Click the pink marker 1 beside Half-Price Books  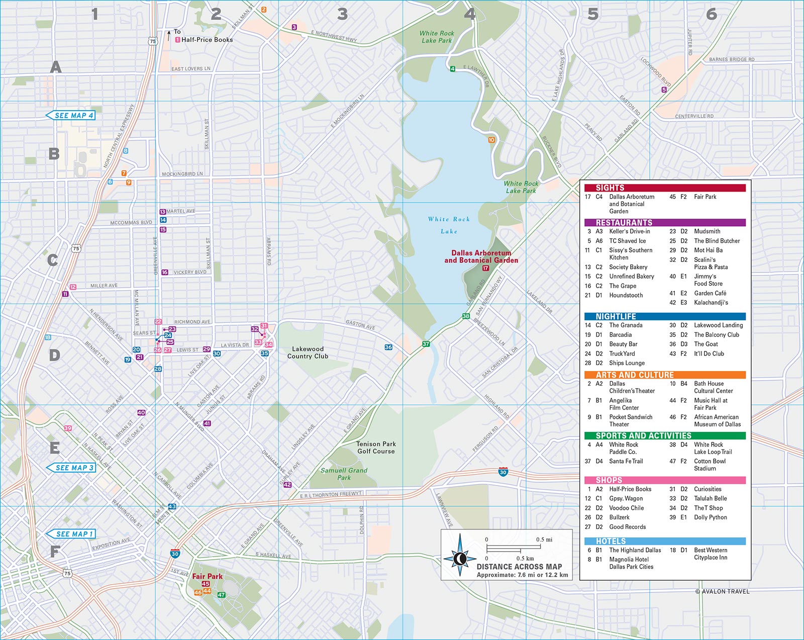[x=177, y=39]
